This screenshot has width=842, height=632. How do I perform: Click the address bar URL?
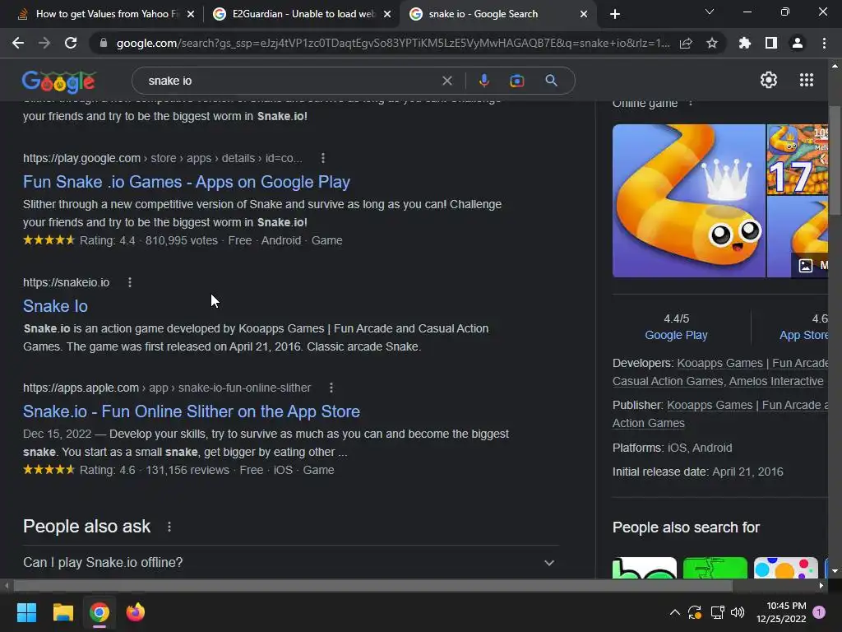(x=392, y=43)
